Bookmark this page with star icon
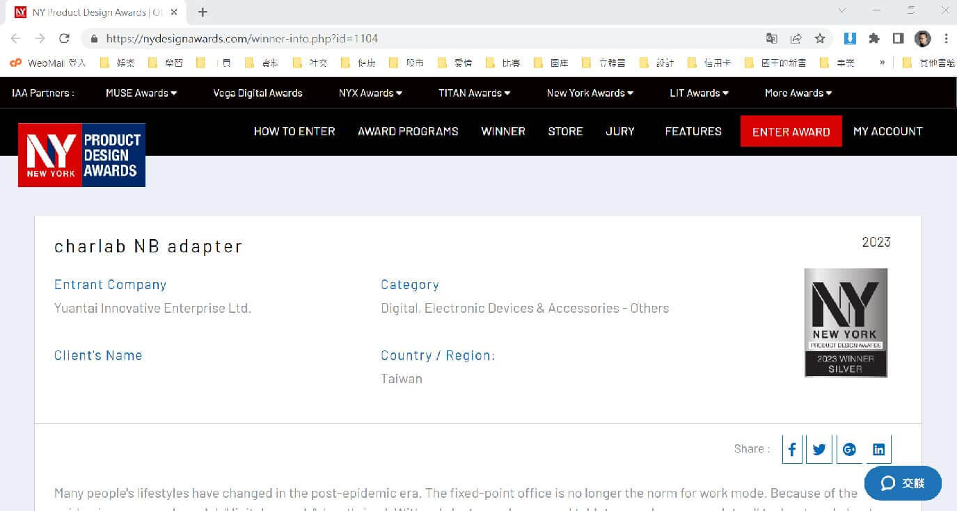 (820, 38)
